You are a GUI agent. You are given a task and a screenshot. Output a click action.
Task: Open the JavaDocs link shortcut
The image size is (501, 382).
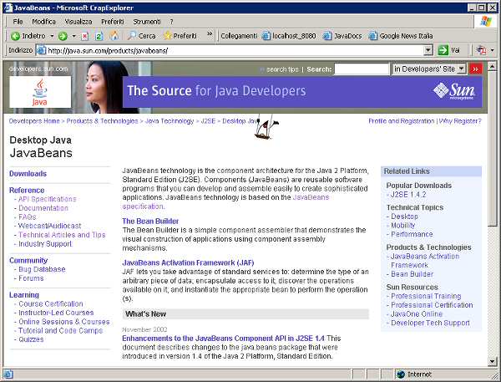[x=342, y=36]
